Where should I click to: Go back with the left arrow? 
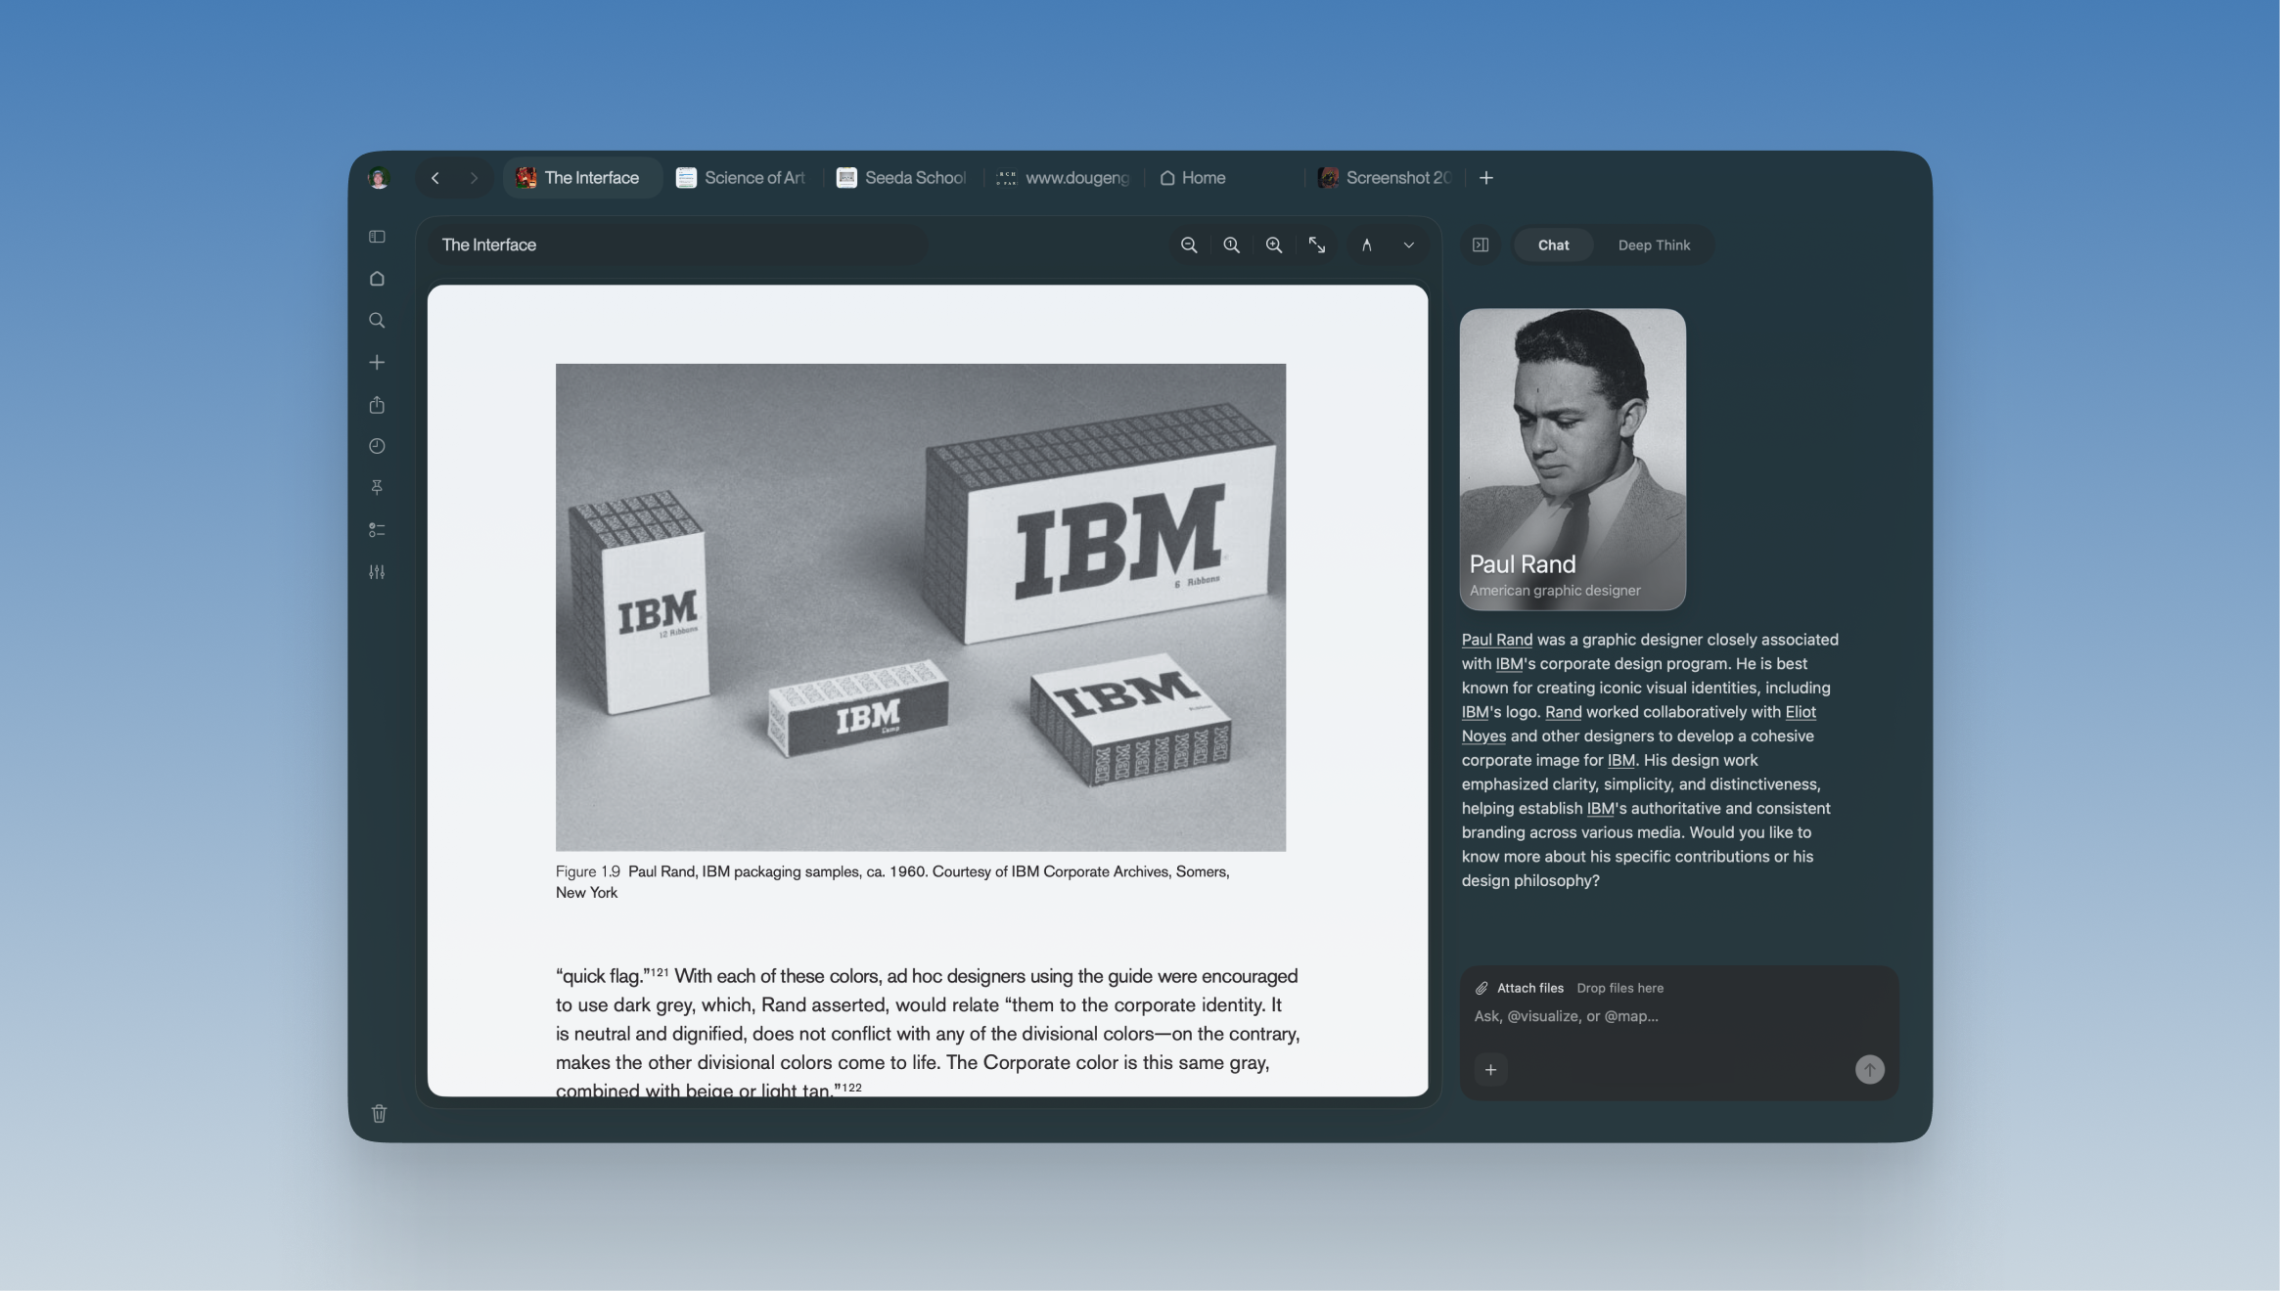[435, 178]
